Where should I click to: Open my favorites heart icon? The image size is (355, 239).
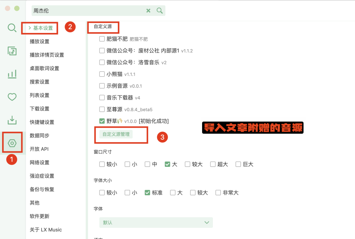click(12, 97)
